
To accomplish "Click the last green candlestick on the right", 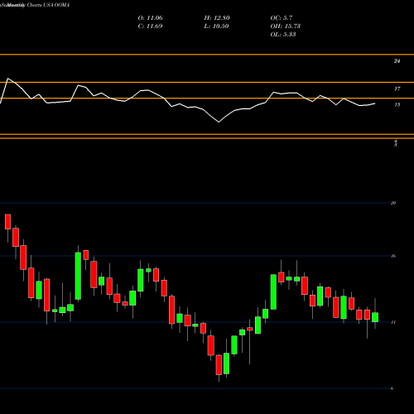I will click(375, 317).
